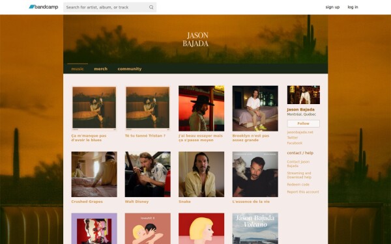The image size is (391, 244).
Task: Click the artist profile photo in sidebar
Action: (303, 95)
